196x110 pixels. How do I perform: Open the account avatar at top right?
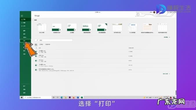click(154, 12)
